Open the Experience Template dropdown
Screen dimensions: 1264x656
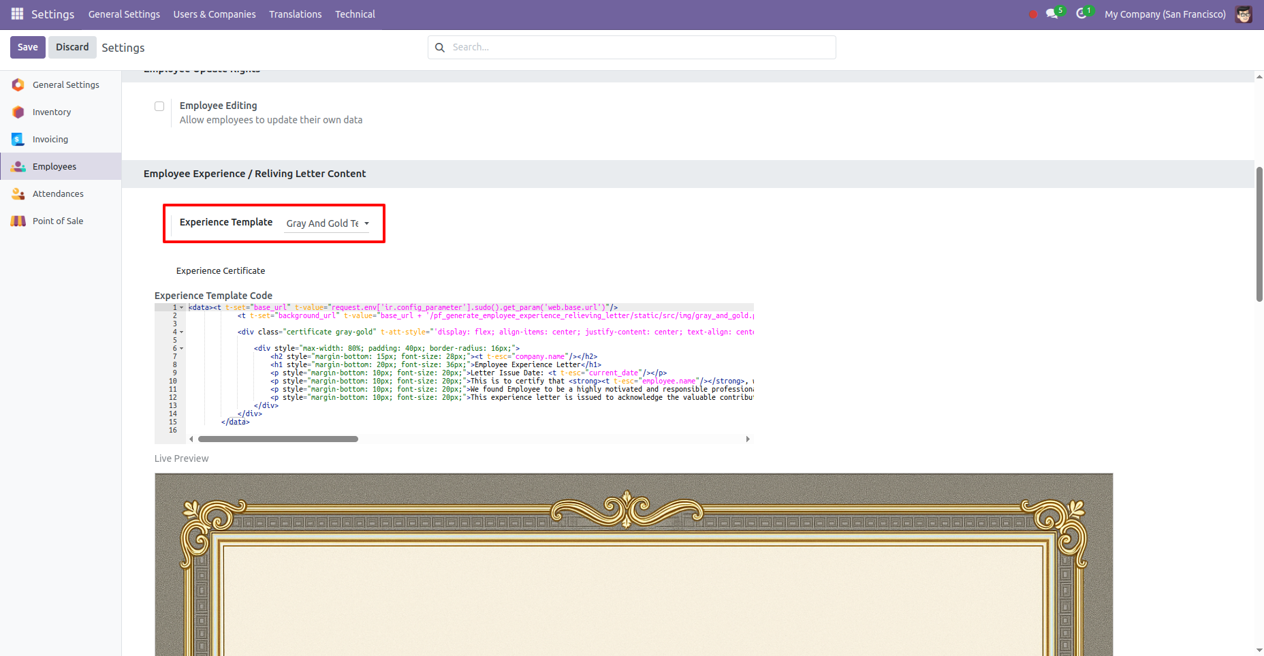(327, 223)
